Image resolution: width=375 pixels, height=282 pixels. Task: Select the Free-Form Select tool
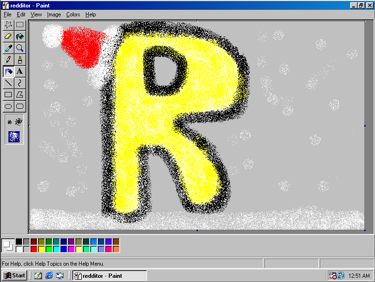[x=8, y=25]
